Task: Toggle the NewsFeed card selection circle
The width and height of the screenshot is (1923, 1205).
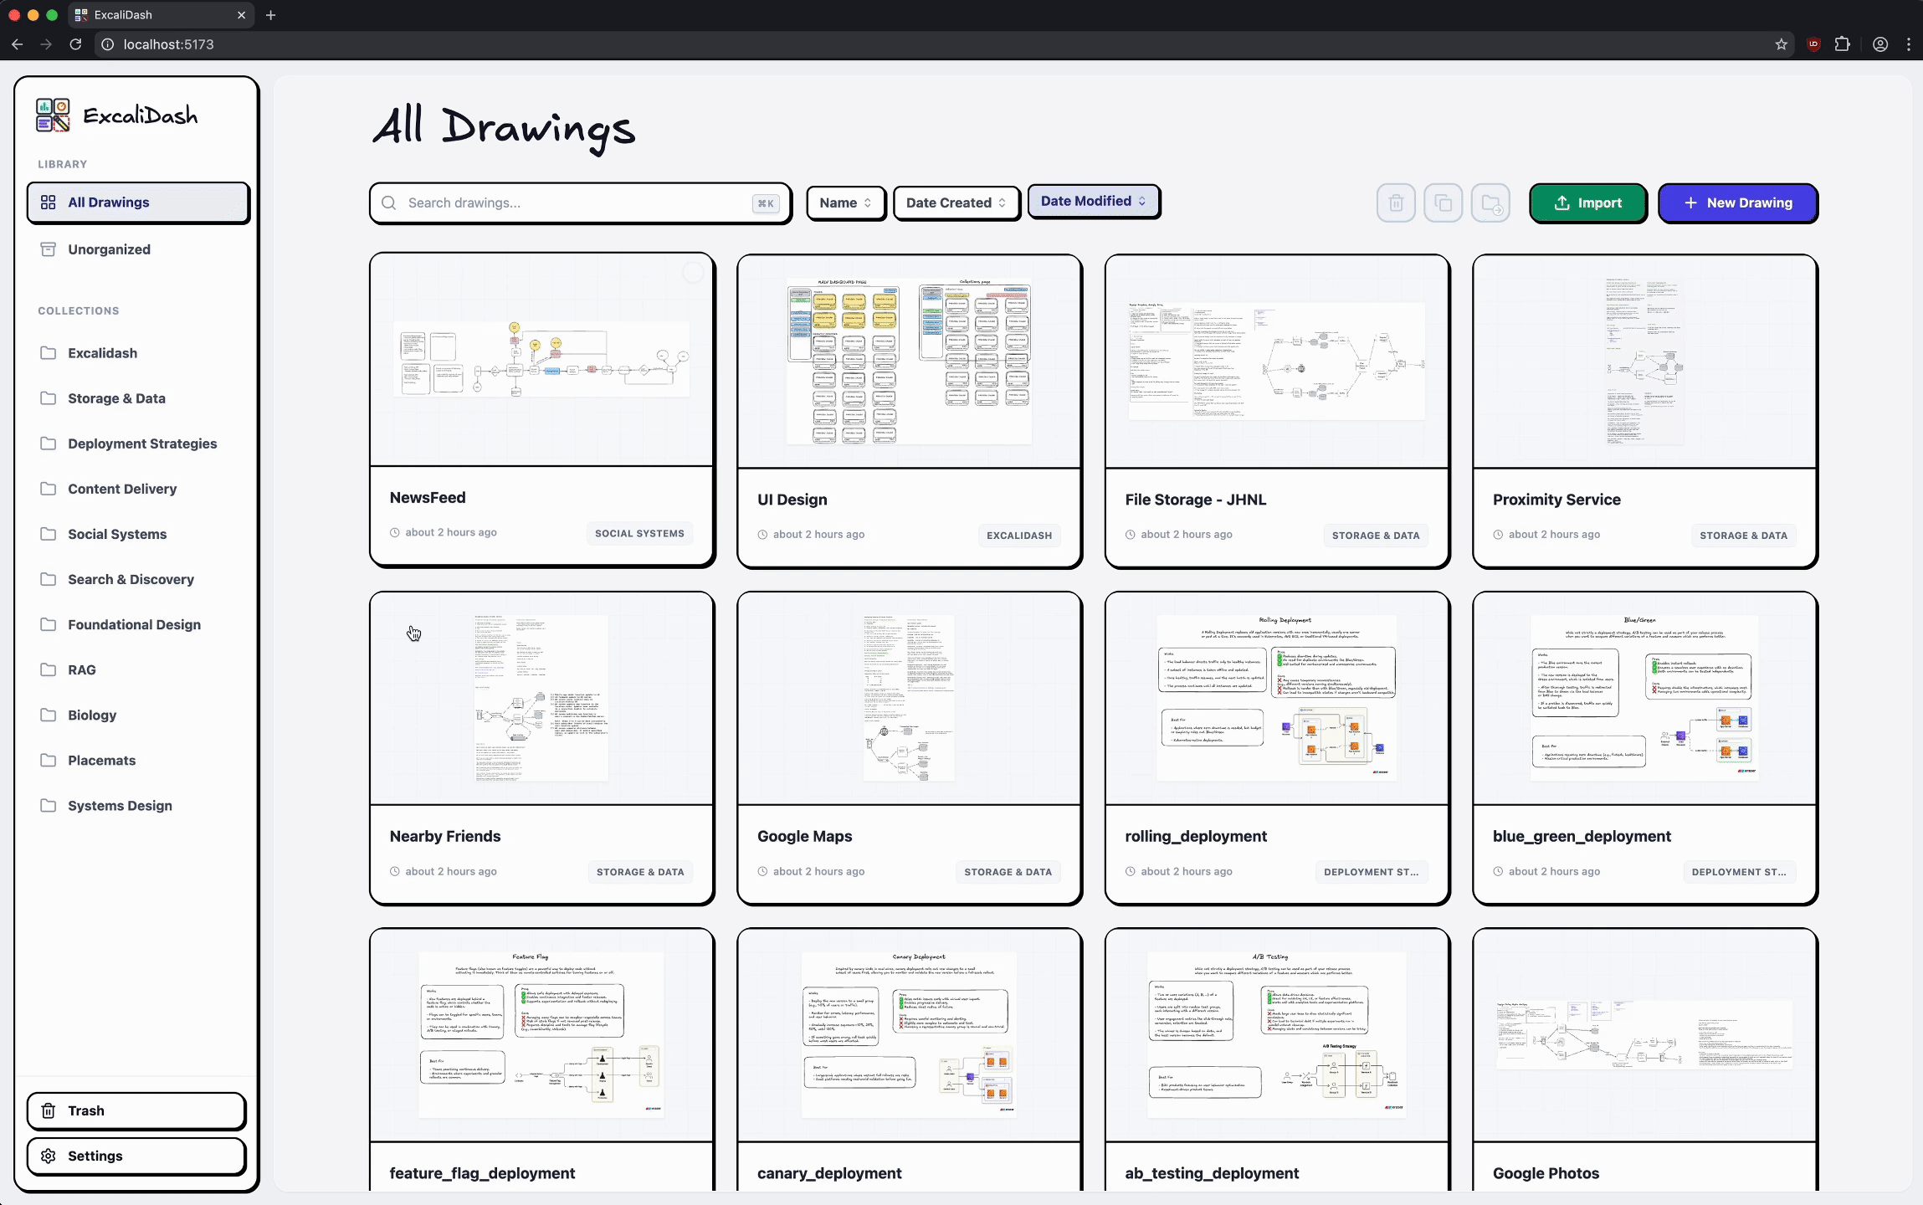Action: click(x=692, y=273)
